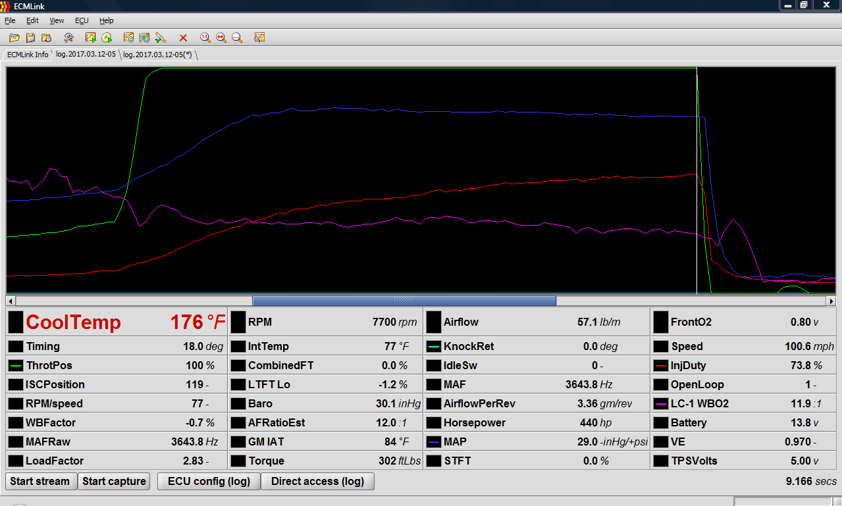842x506 pixels.
Task: Toggle the LC-1 WBO2 magenta graph swatch
Action: pyautogui.click(x=660, y=403)
